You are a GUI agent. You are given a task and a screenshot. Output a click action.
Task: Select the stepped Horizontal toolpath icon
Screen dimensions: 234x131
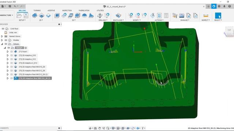coord(91,16)
